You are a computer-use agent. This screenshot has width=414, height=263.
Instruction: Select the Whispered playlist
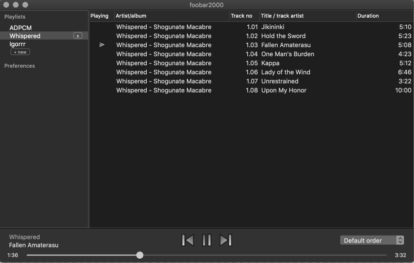pos(25,36)
